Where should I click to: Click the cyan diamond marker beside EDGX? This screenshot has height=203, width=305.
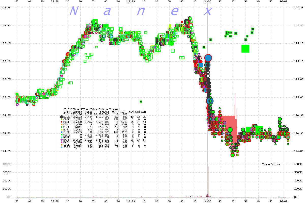[61, 147]
